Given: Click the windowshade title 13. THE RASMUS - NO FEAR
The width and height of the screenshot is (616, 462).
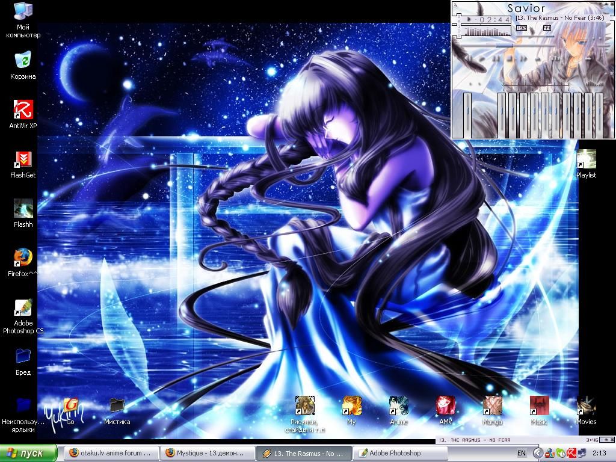Looking at the screenshot, I should [x=474, y=440].
